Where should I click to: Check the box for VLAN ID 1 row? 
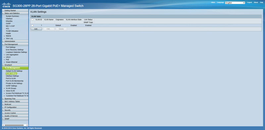32,25
